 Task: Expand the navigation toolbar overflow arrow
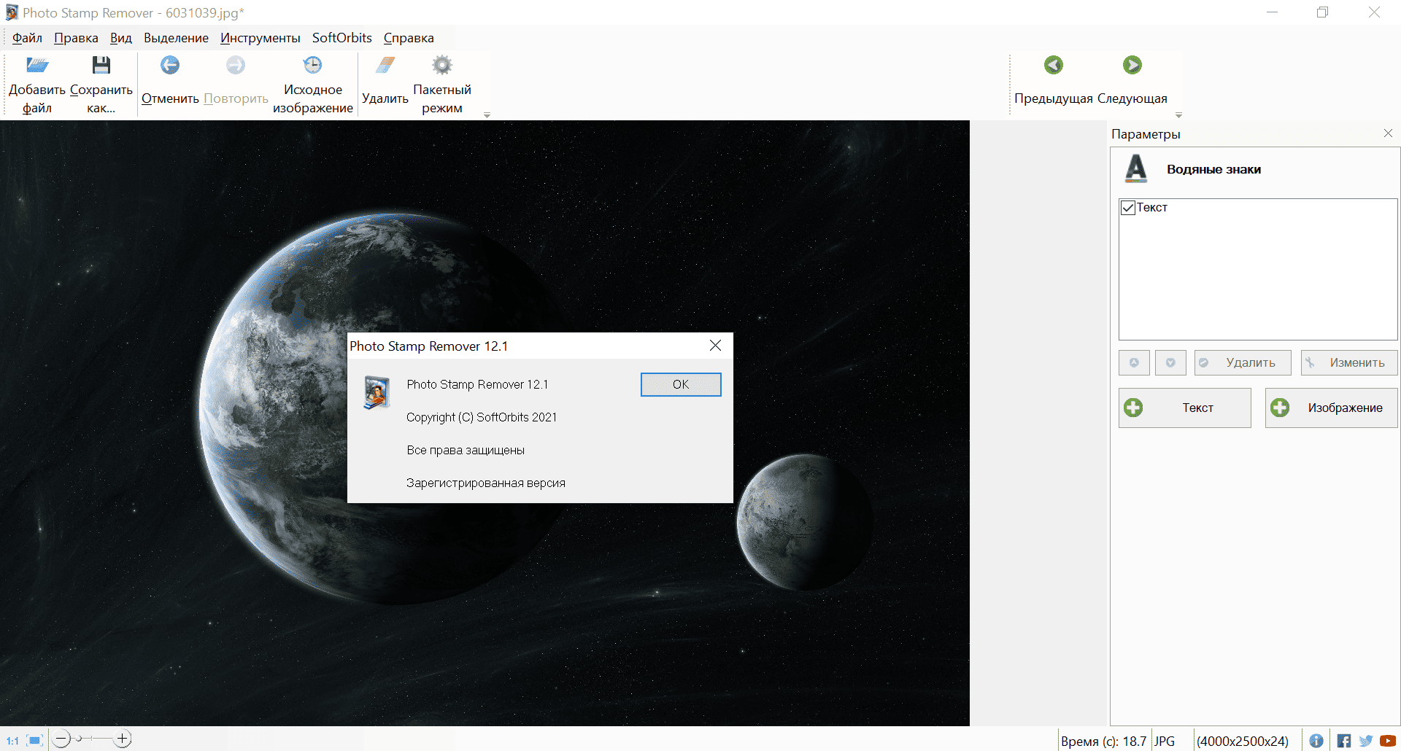pos(1178,115)
